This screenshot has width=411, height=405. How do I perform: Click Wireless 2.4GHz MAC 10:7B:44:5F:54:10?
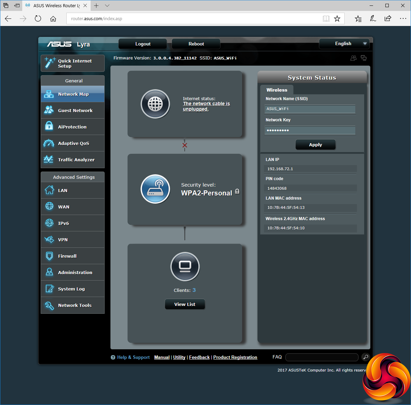pos(286,228)
